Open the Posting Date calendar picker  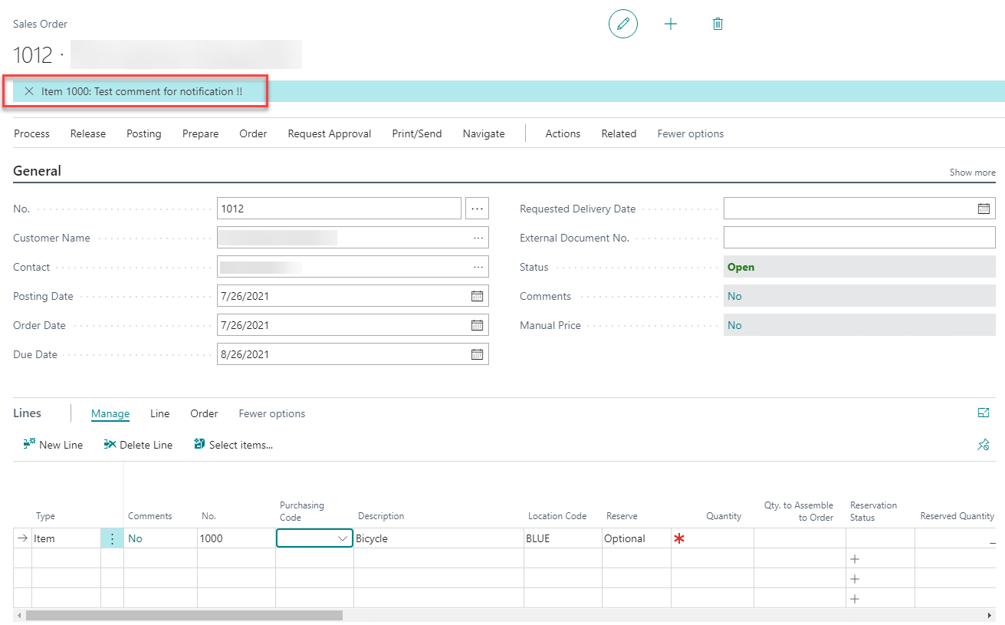pos(477,296)
